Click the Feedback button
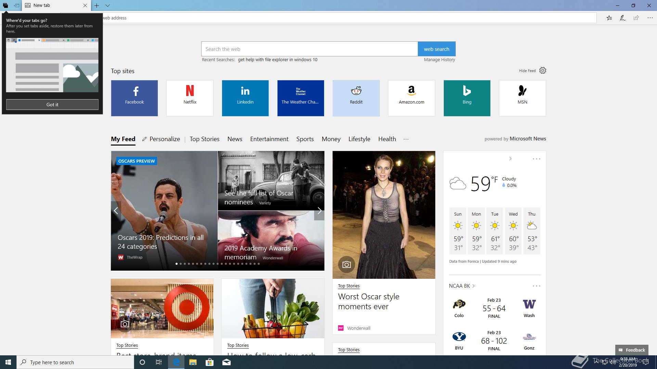The width and height of the screenshot is (657, 369). pyautogui.click(x=632, y=350)
